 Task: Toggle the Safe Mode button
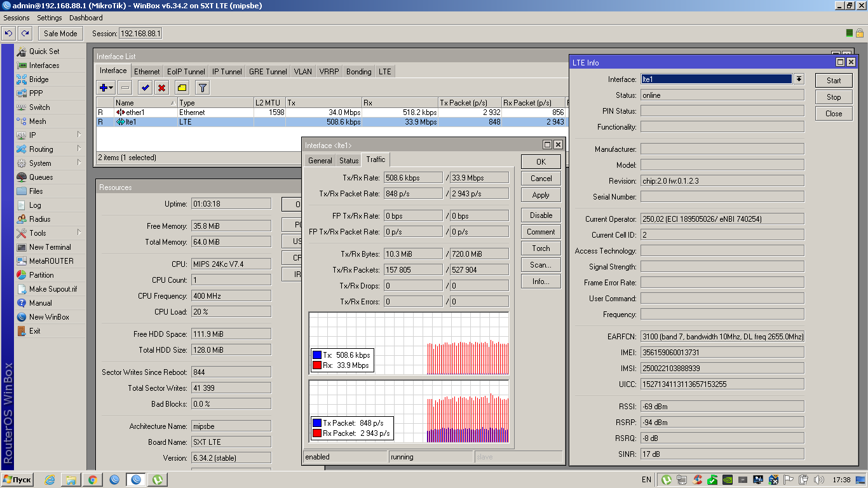(x=60, y=34)
